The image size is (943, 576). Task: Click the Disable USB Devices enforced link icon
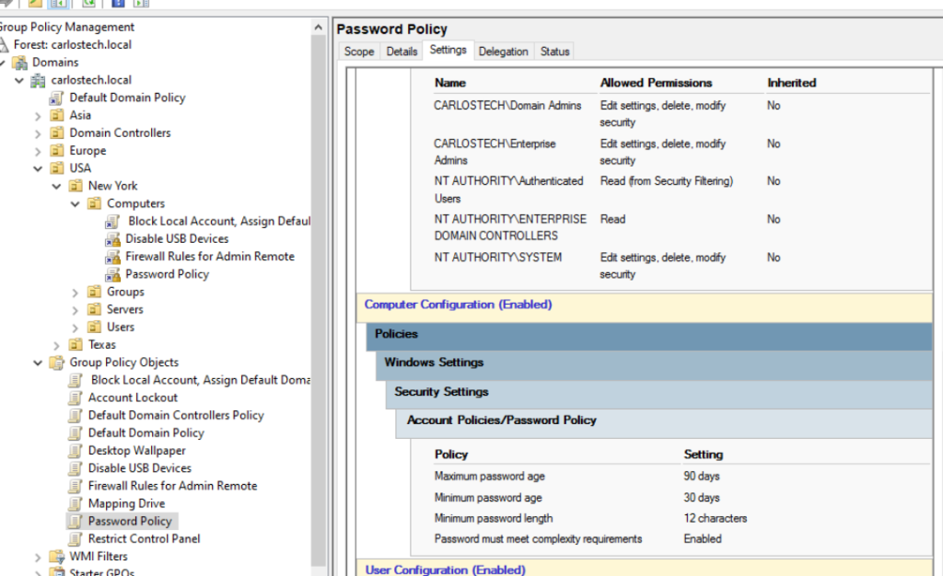click(112, 239)
